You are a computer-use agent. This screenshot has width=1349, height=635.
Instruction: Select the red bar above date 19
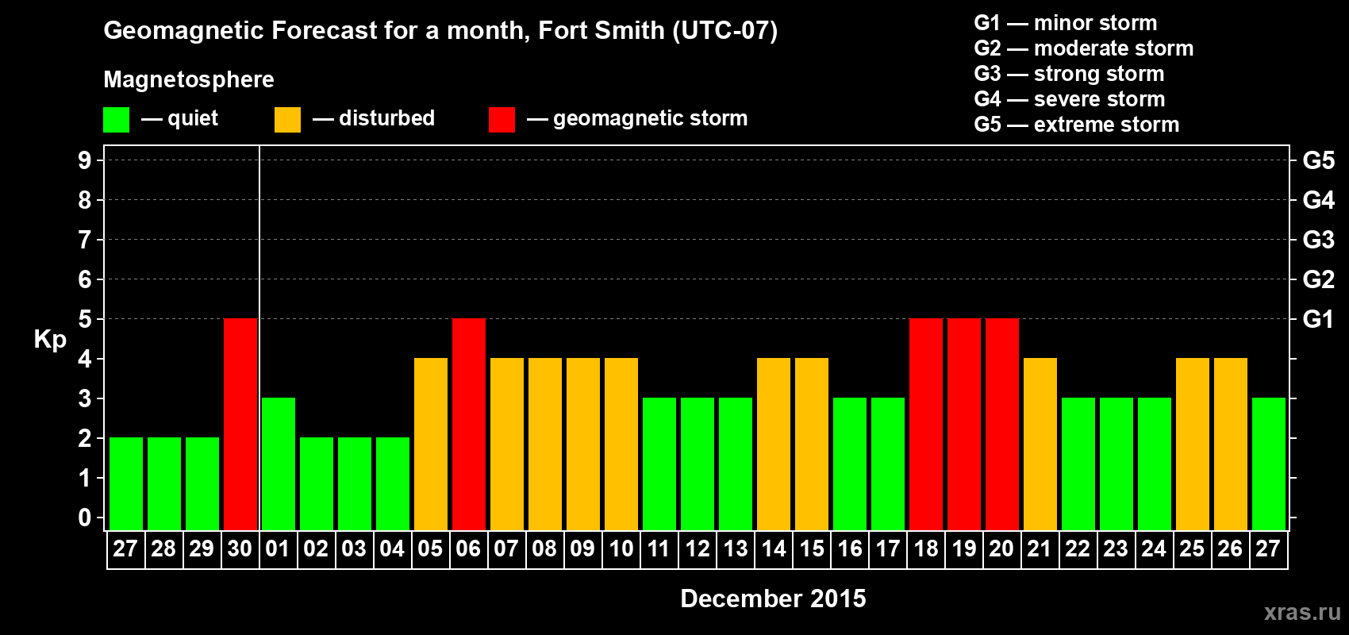point(964,424)
